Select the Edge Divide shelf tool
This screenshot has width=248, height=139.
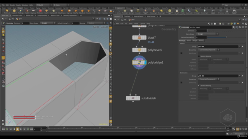(x=82, y=12)
